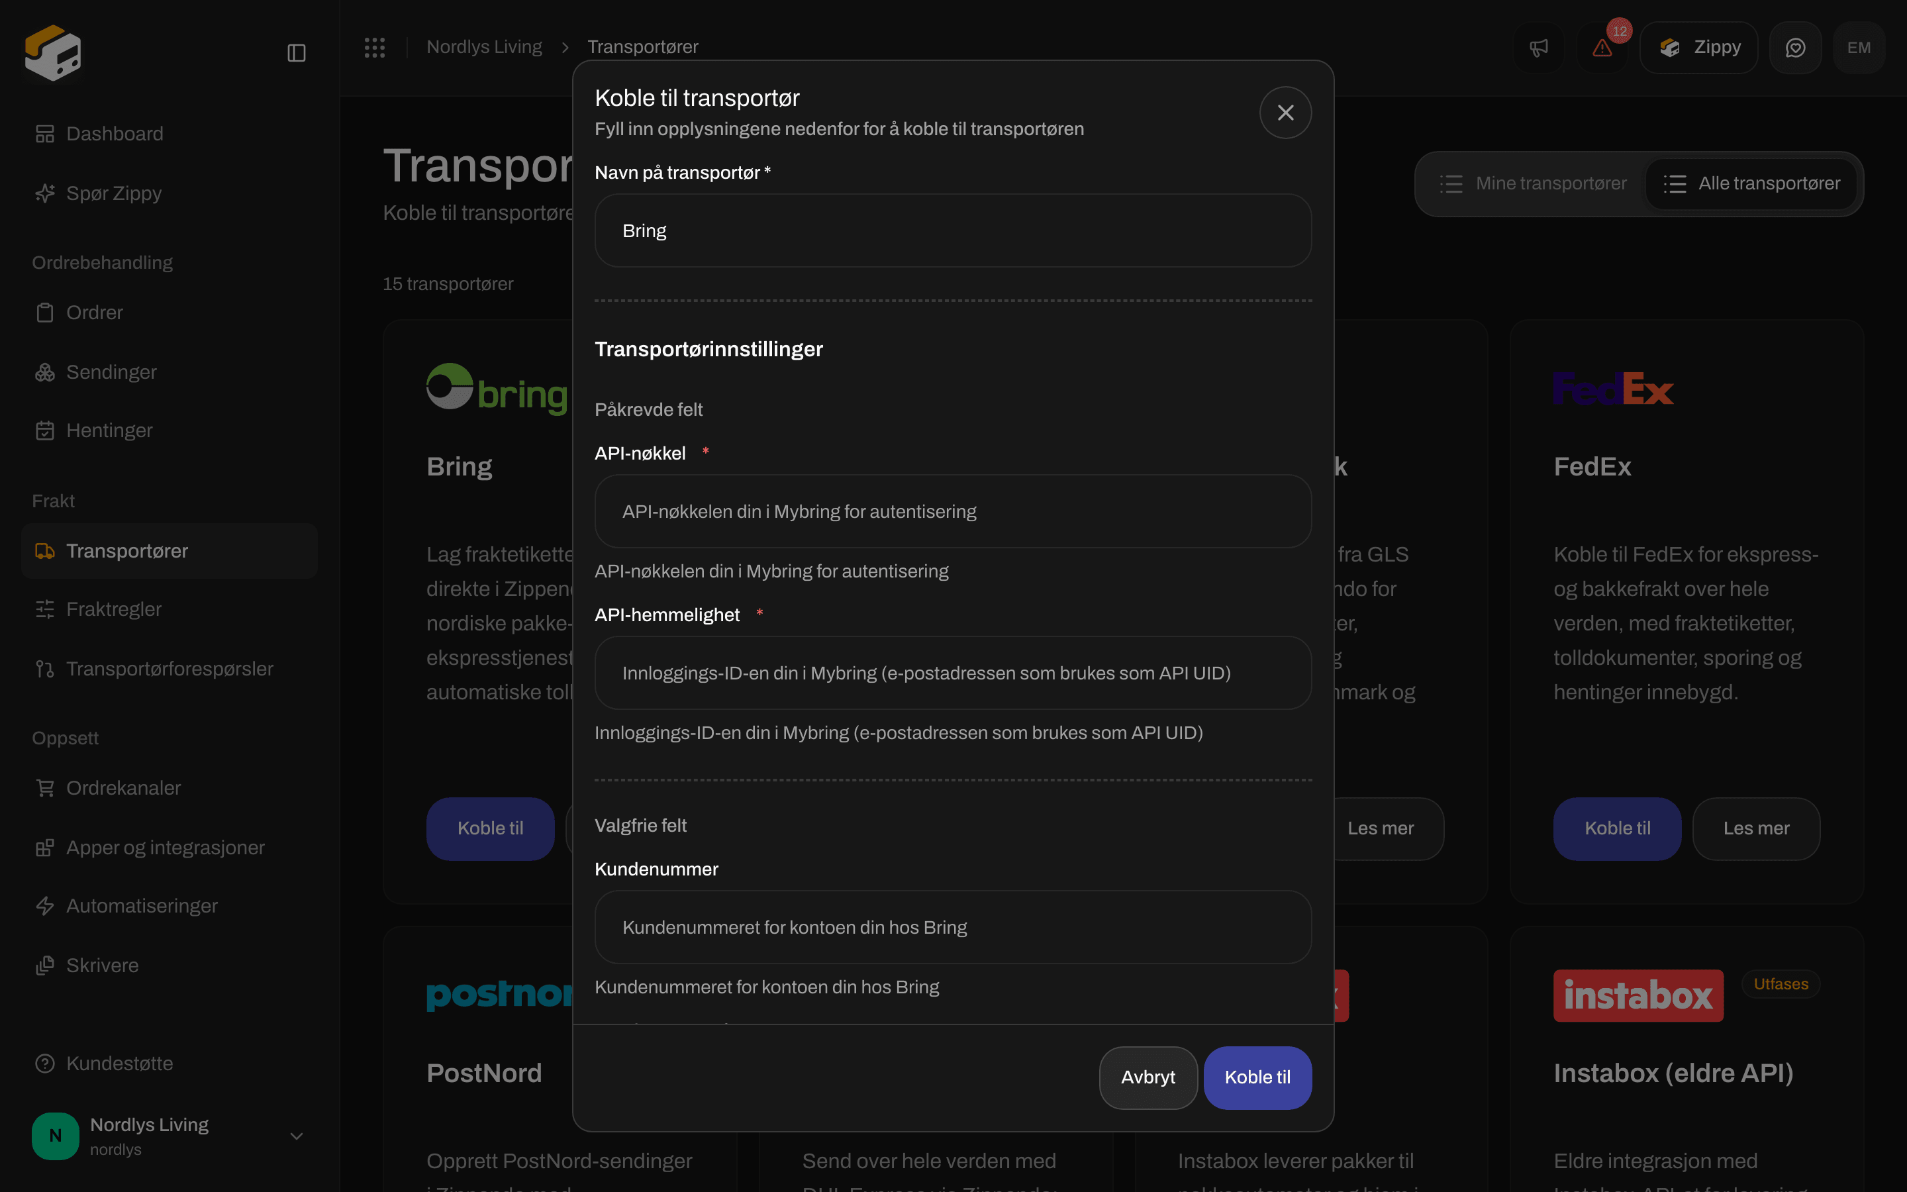The height and width of the screenshot is (1192, 1907).
Task: Close the Koble til transportør dialog
Action: click(x=1285, y=113)
